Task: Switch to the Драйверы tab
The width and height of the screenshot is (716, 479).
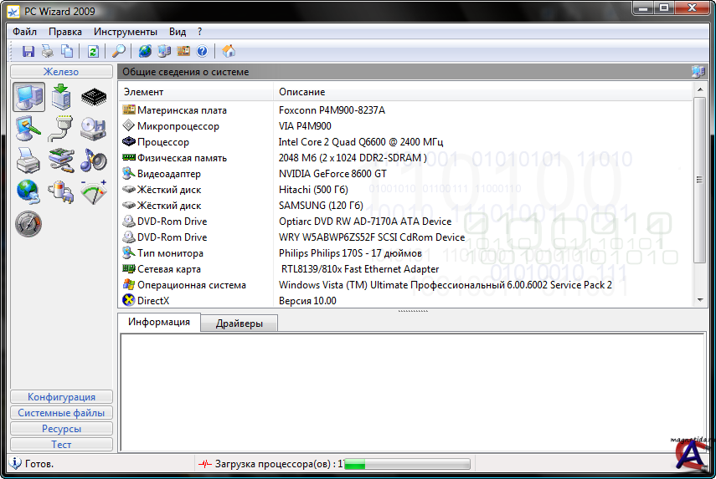Action: (x=239, y=324)
